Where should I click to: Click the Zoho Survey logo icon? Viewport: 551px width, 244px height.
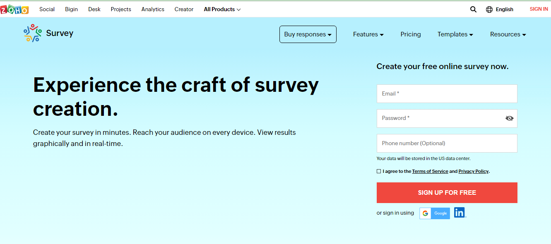[33, 33]
